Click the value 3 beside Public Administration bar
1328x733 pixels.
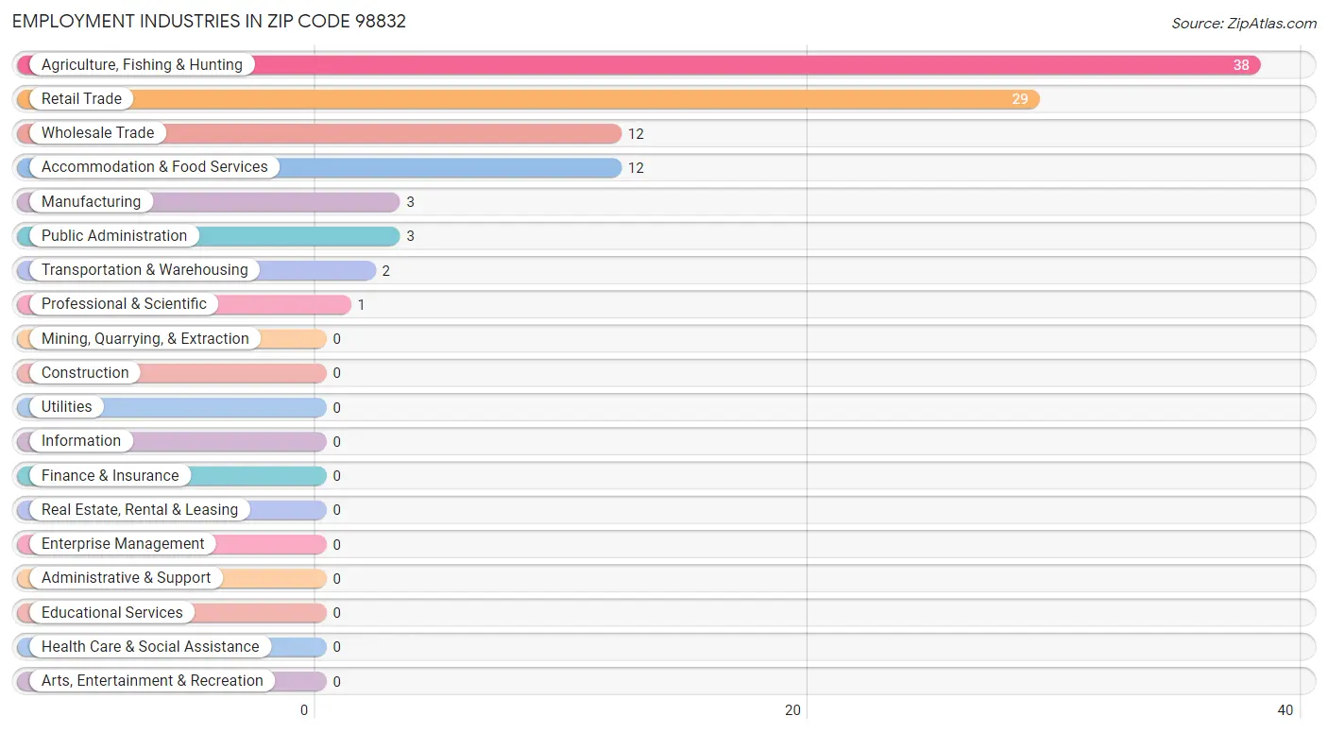(411, 236)
